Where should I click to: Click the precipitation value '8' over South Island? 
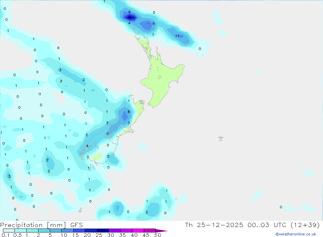[129, 112]
